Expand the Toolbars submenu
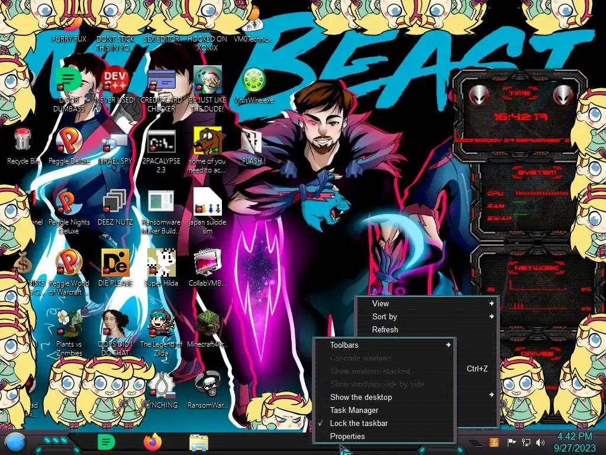The width and height of the screenshot is (606, 455). click(x=385, y=345)
